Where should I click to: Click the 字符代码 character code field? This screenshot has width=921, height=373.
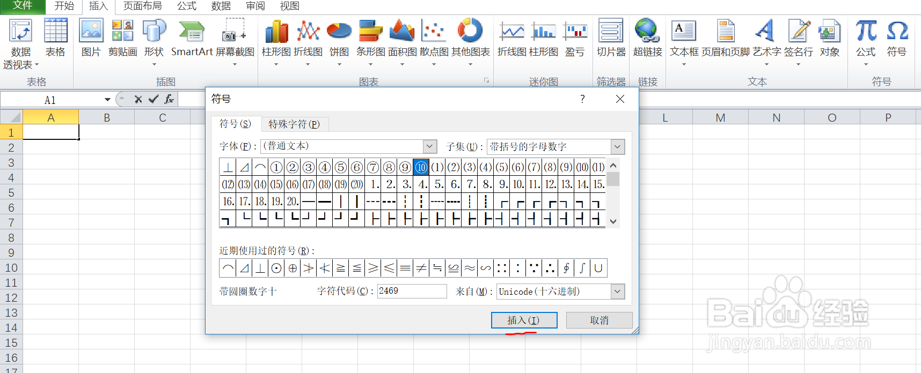coord(412,291)
